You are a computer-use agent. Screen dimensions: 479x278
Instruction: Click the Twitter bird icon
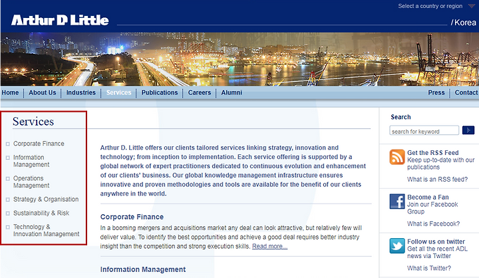pos(397,246)
